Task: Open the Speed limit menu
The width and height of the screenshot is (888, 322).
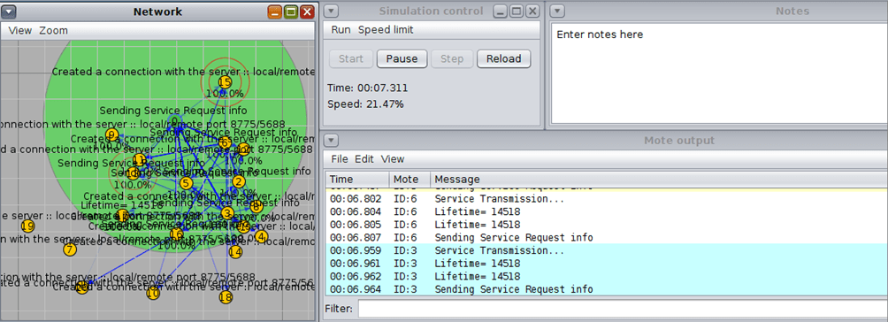Action: 386,30
